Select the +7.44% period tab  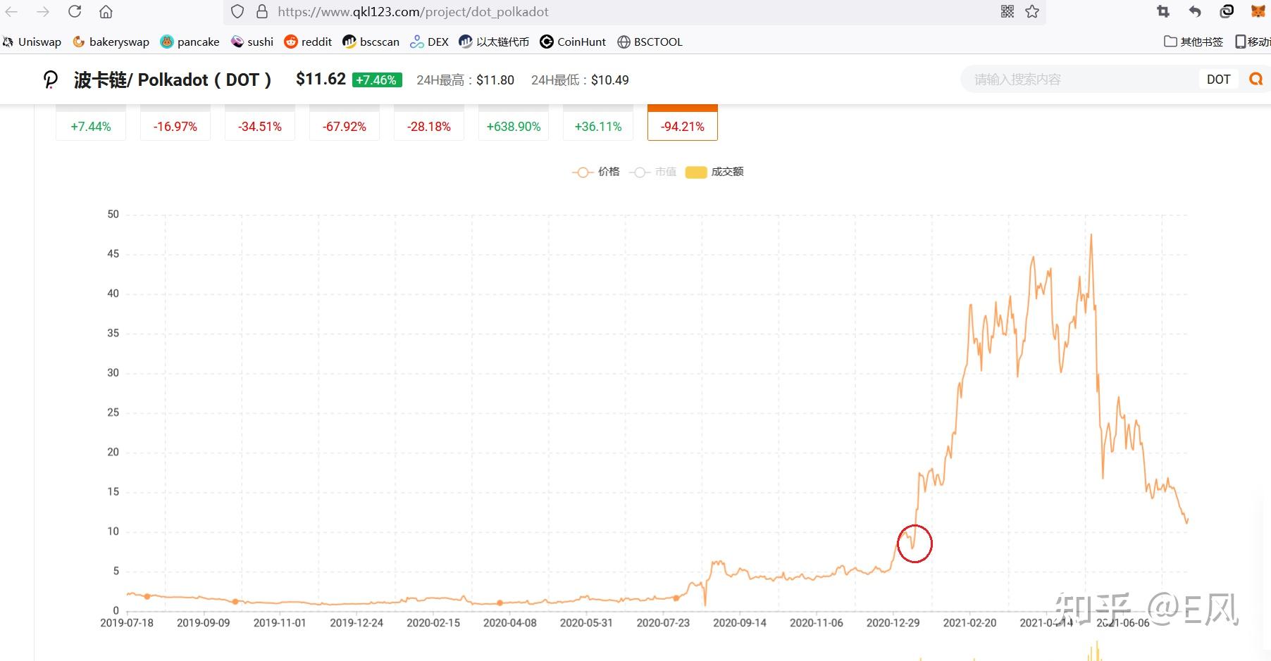(91, 126)
